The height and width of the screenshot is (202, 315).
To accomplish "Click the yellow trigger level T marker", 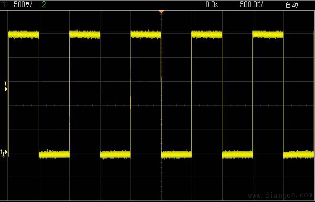I will (6, 86).
